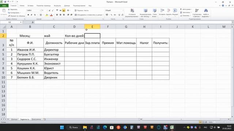
Task: Switch to the Главная ribbon tab
Action: point(14,6)
